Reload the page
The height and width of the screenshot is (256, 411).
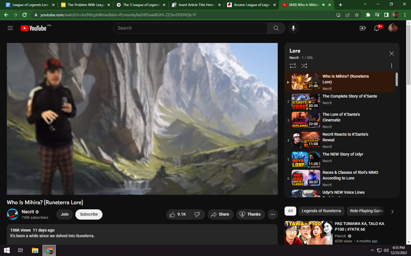[25, 15]
